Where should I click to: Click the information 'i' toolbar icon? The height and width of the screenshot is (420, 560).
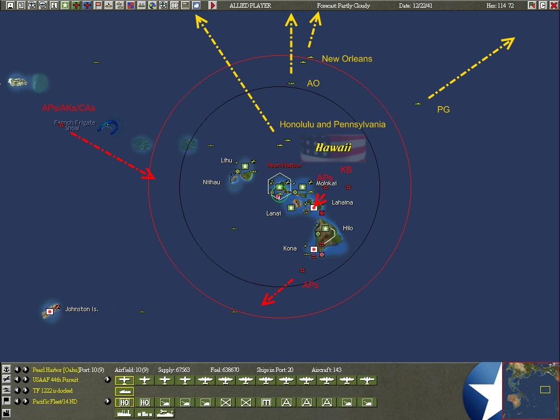(54, 5)
